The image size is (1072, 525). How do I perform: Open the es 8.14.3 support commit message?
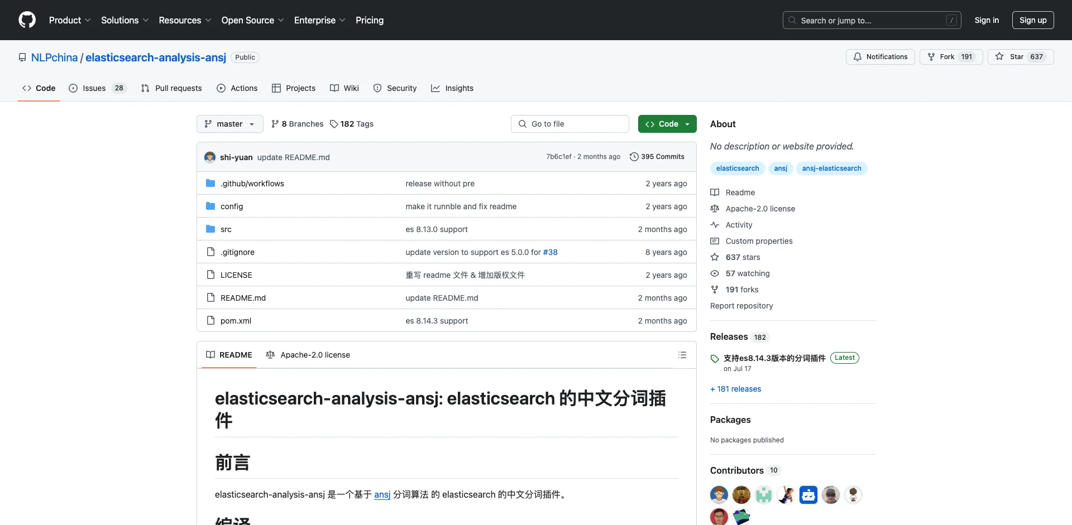pyautogui.click(x=437, y=321)
